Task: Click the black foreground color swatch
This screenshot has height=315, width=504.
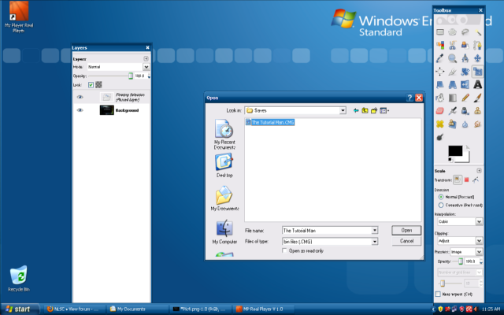Action: click(455, 150)
